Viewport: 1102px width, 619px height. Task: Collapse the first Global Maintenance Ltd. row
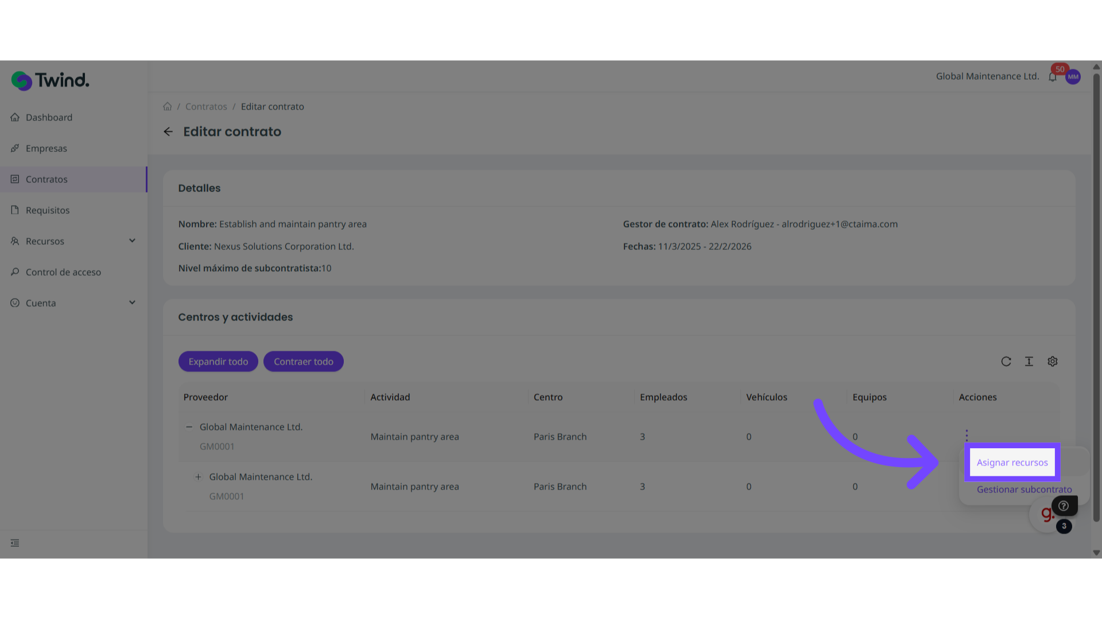tap(189, 427)
